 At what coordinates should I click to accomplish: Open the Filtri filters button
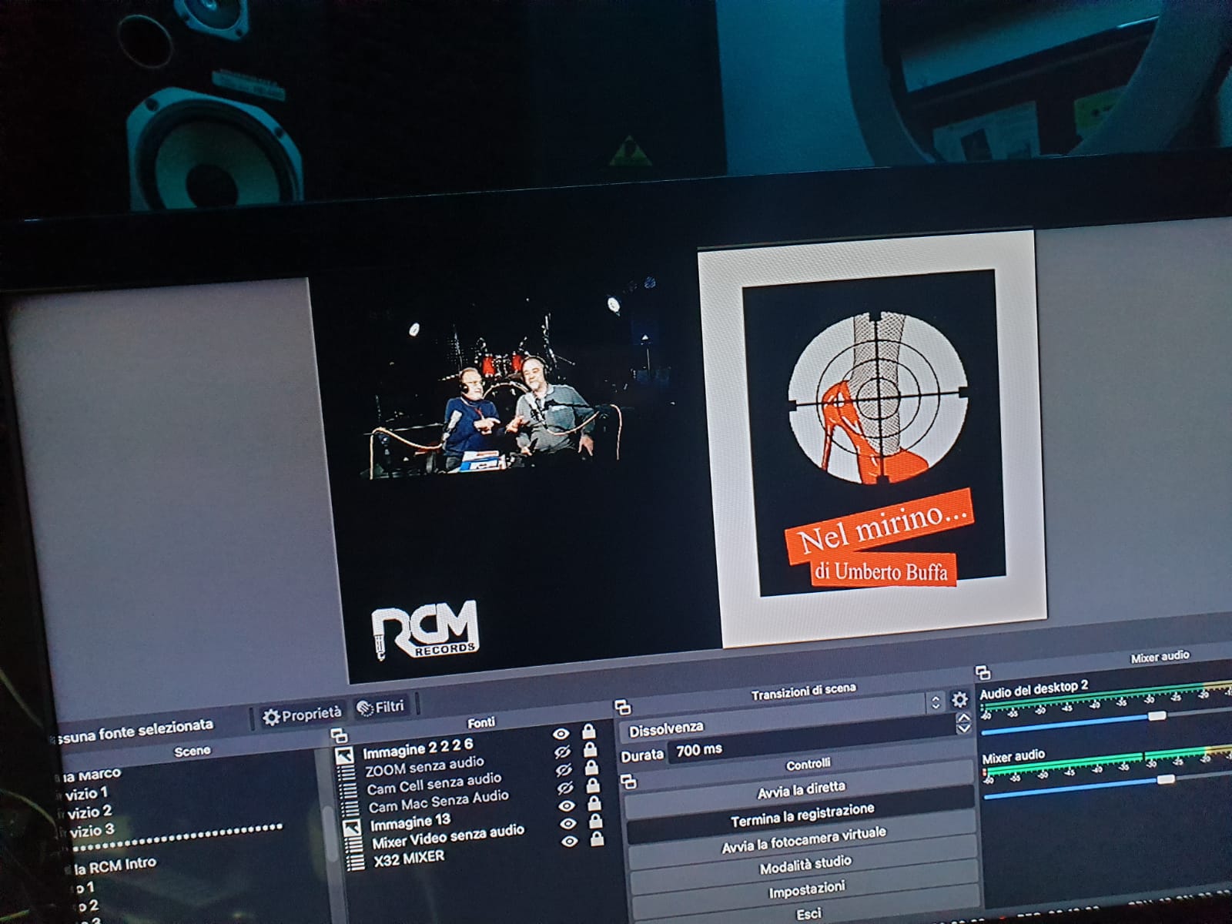(x=381, y=707)
